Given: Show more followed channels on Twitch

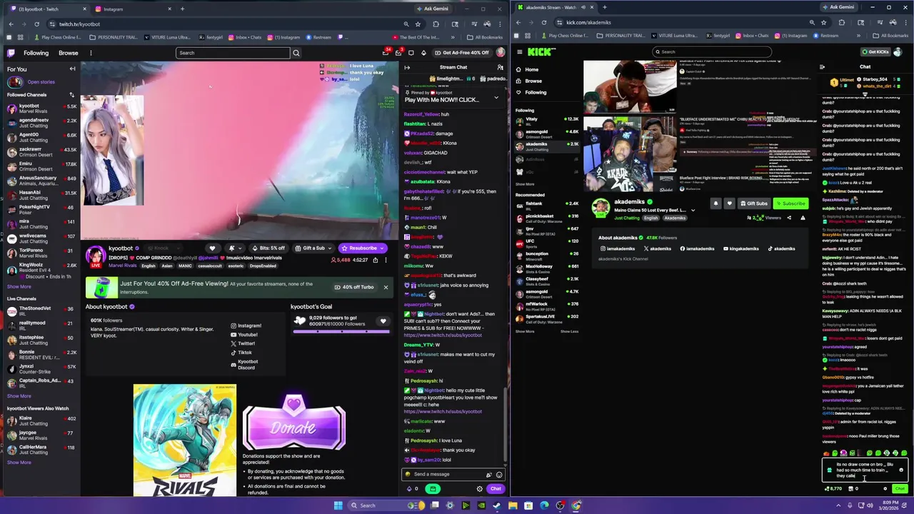Looking at the screenshot, I should [19, 286].
